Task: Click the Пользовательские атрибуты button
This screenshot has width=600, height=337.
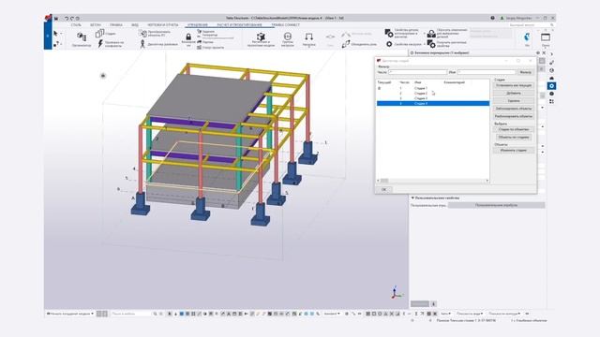Action: pyautogui.click(x=496, y=206)
